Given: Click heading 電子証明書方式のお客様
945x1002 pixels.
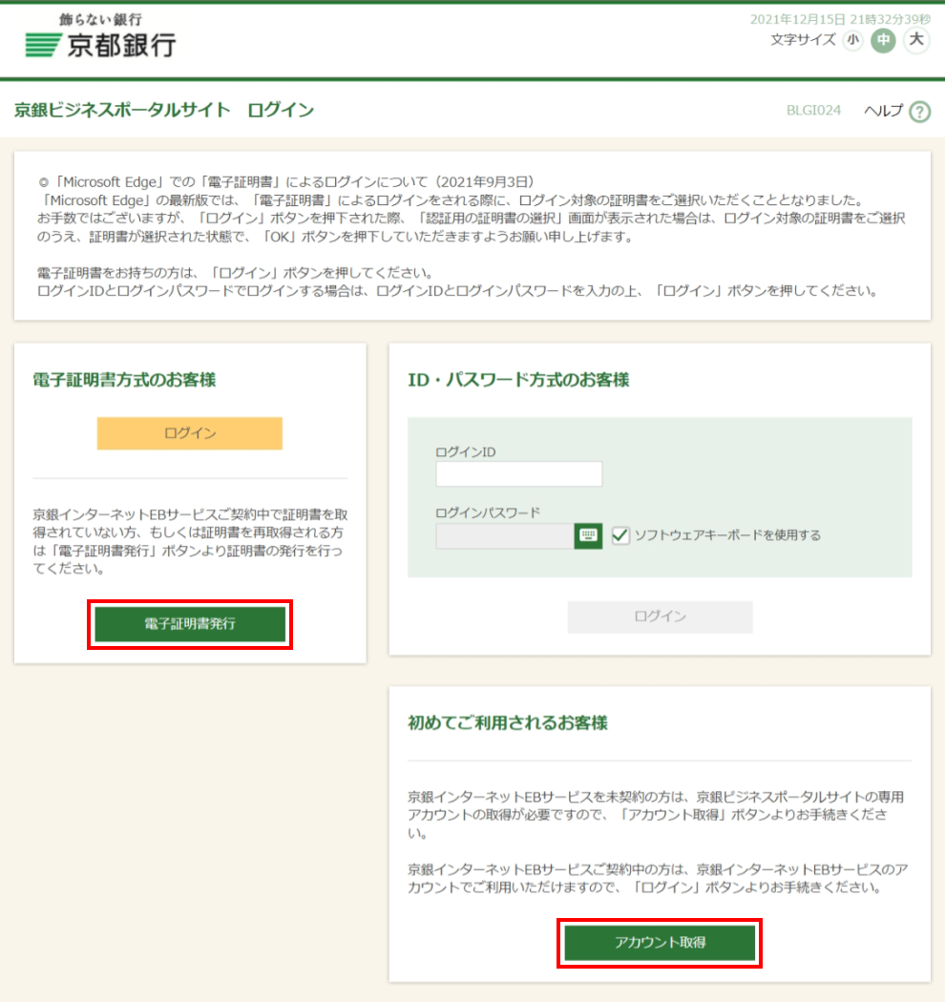Looking at the screenshot, I should click(x=124, y=380).
